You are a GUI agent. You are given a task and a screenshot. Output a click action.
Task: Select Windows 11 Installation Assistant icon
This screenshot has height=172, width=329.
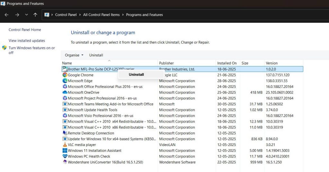point(65,150)
